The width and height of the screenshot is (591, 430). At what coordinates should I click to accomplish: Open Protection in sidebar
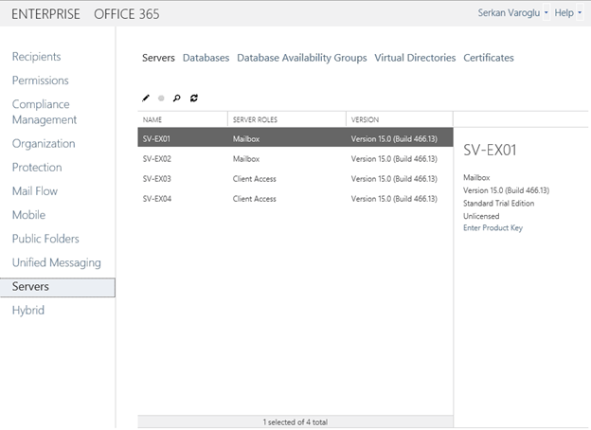[37, 168]
